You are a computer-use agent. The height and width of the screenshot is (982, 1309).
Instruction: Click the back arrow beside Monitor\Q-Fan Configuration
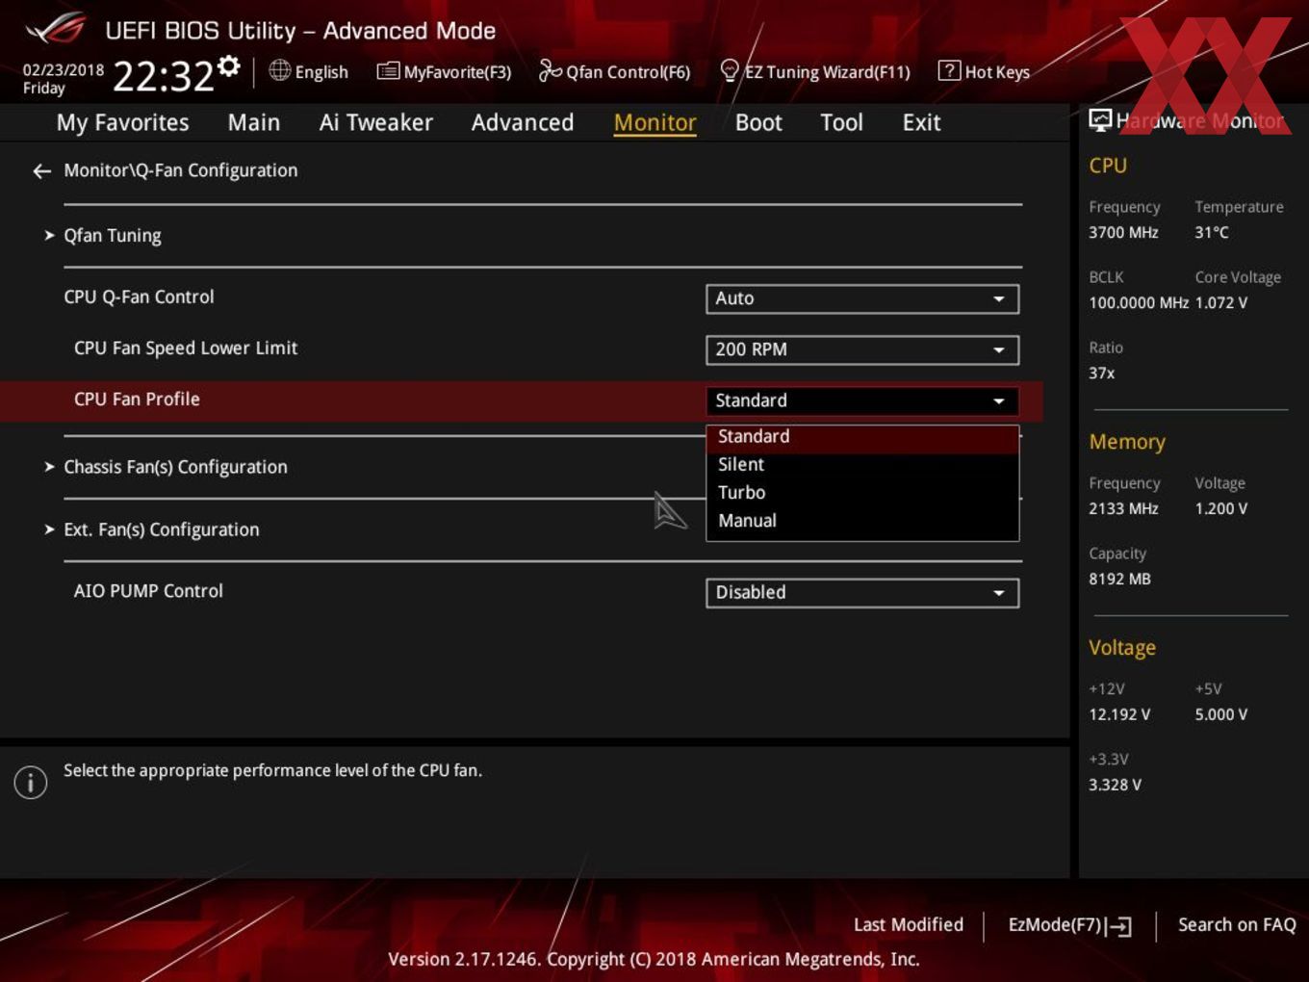pyautogui.click(x=41, y=171)
